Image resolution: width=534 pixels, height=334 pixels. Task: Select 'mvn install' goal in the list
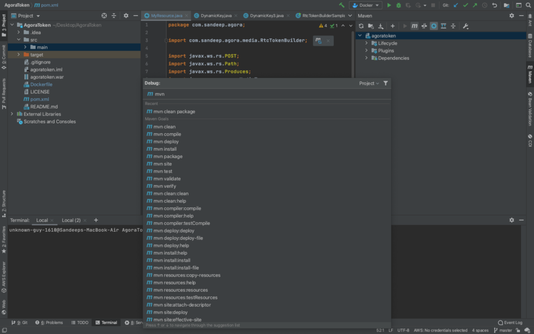click(x=267, y=149)
